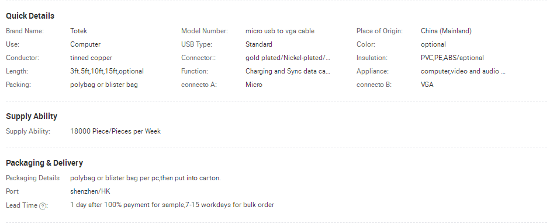Click the polybag or blister bag packing value
The width and height of the screenshot is (550, 224).
[104, 85]
